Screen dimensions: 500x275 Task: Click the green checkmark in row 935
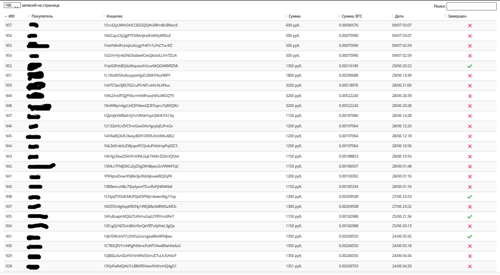pyautogui.click(x=470, y=216)
